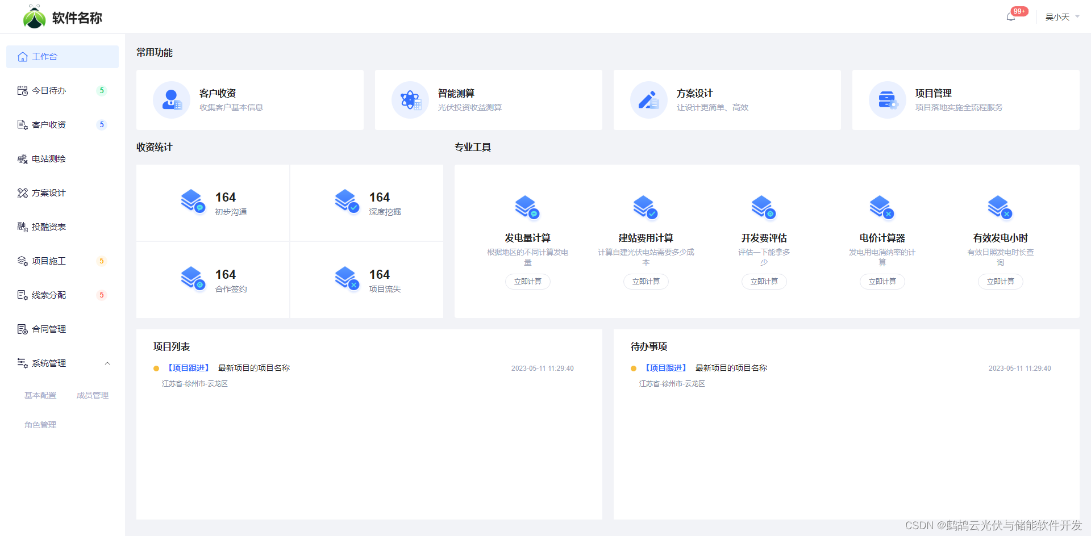The height and width of the screenshot is (536, 1091).
Task: Click the 开发费评估 tool icon
Action: (764, 207)
